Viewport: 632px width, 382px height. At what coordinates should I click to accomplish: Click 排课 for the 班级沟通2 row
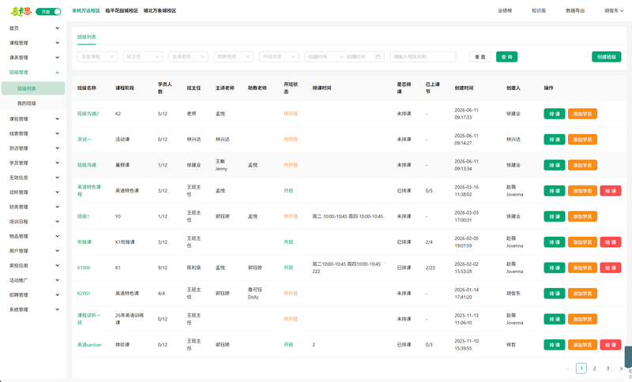(x=555, y=114)
